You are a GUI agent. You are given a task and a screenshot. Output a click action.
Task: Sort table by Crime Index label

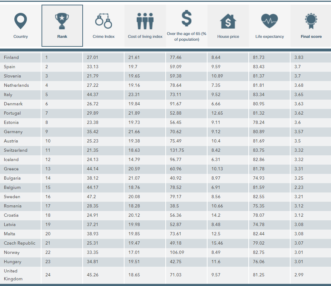[103, 36]
